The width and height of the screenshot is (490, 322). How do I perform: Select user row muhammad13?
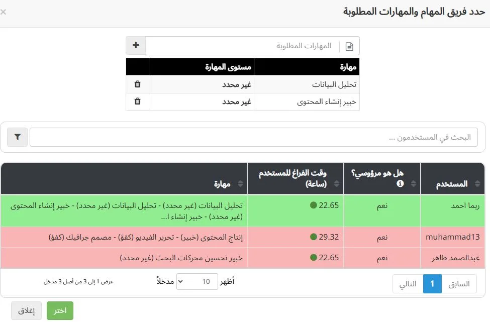point(243,237)
